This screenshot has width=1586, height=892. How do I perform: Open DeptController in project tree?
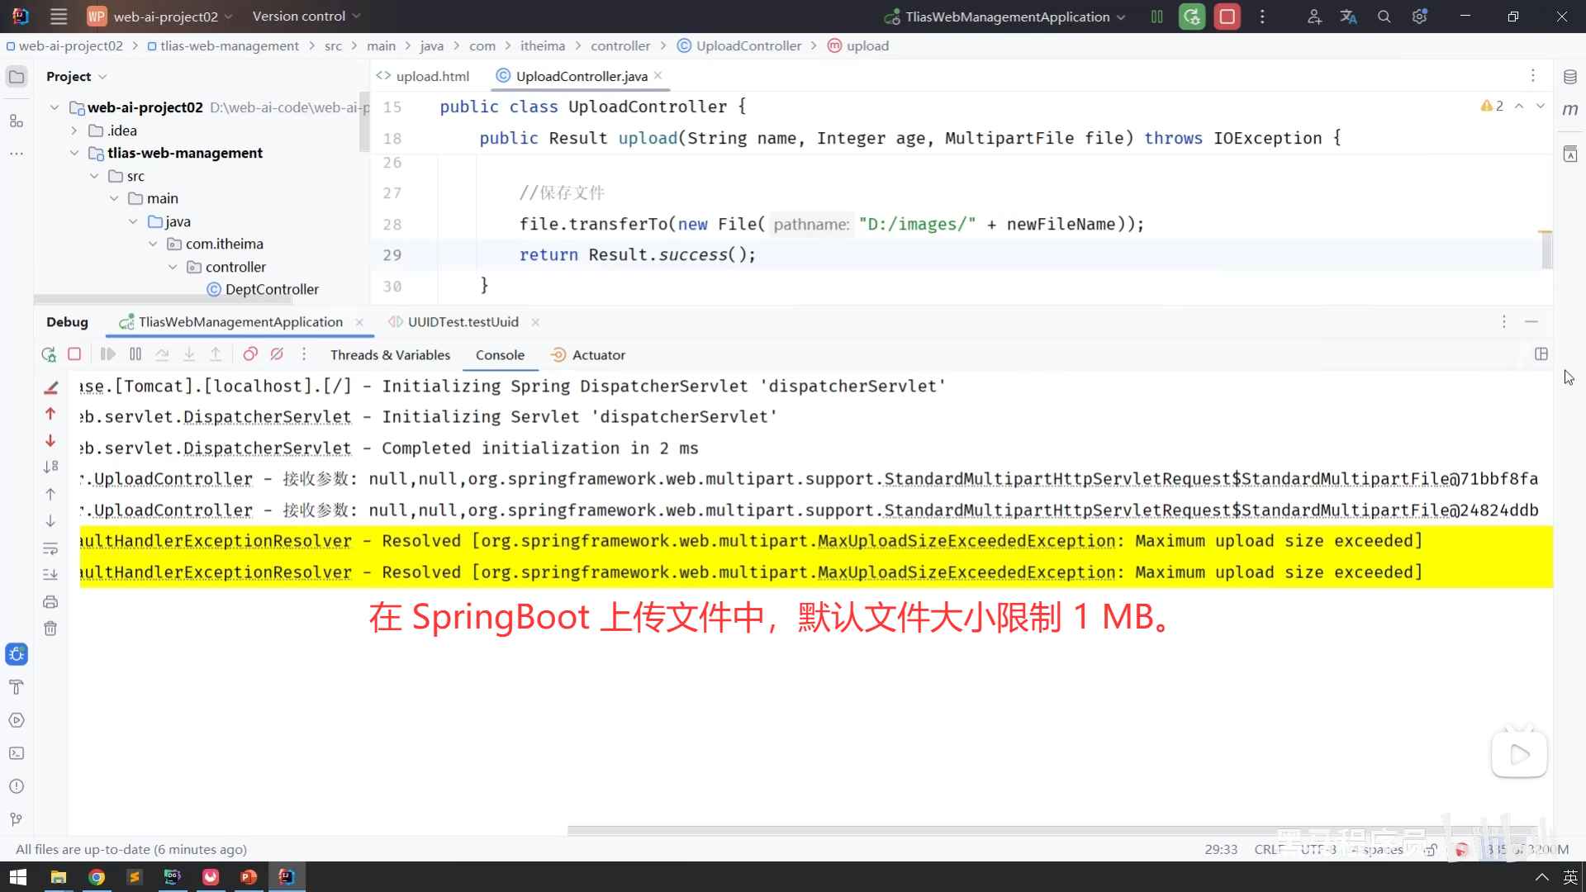(271, 290)
